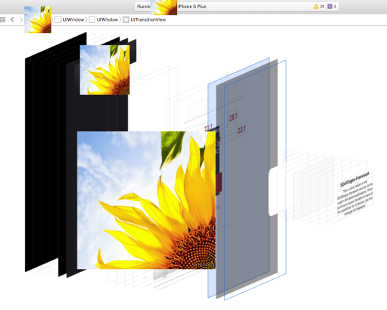Select the 23.1 label in the view hierarchy
Image resolution: width=387 pixels, height=310 pixels.
tap(209, 128)
